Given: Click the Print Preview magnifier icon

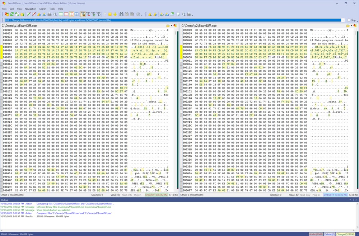Looking at the screenshot, I should pyautogui.click(x=55, y=14).
